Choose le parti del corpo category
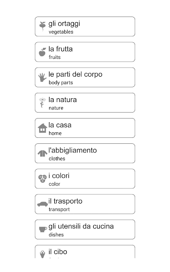The height and width of the screenshot is (272, 170). tap(85, 77)
